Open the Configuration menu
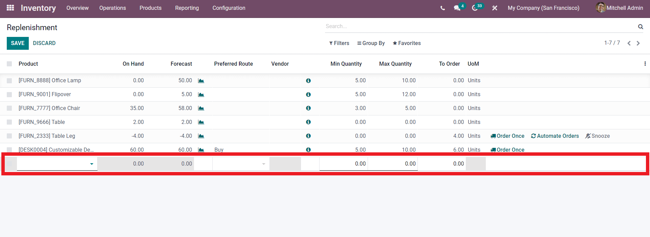The height and width of the screenshot is (237, 650). (229, 8)
